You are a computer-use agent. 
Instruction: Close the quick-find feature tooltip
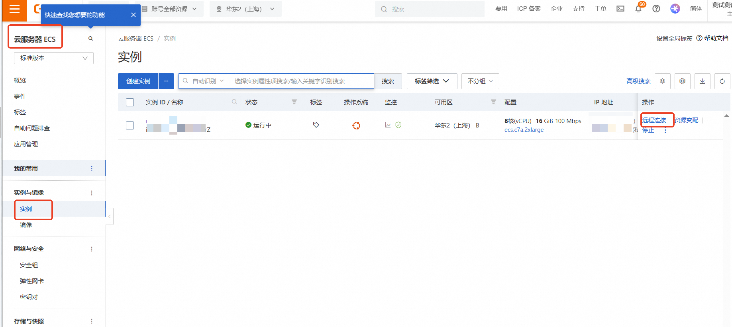[x=133, y=15]
